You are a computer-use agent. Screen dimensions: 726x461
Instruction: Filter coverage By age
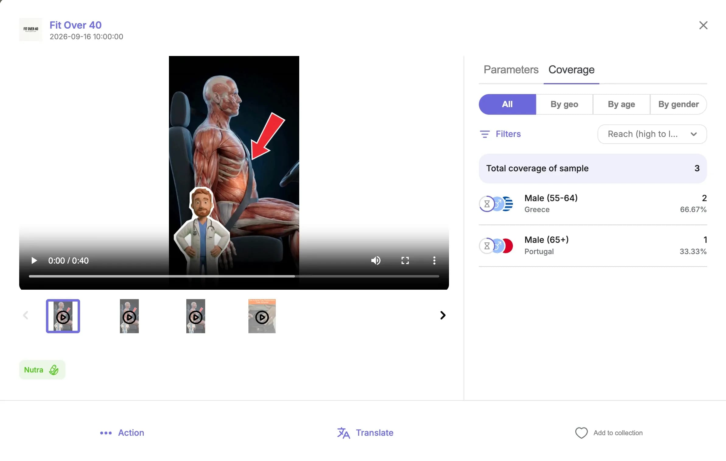tap(621, 104)
